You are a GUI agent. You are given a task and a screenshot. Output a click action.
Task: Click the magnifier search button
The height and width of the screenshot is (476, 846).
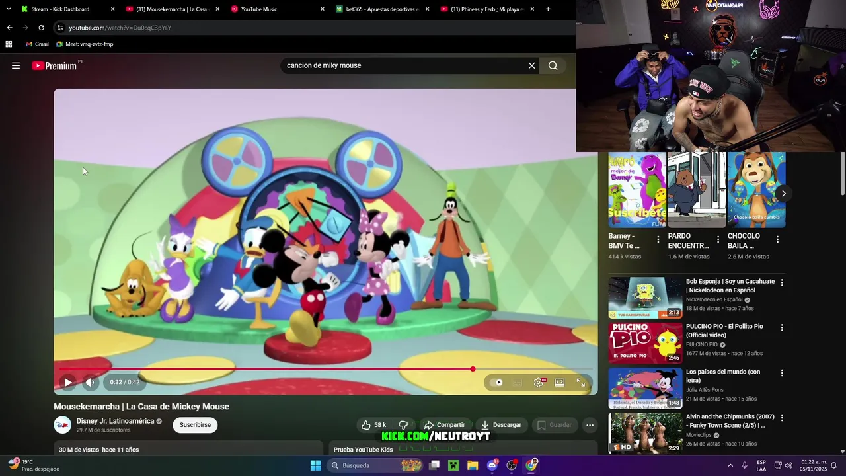pos(553,65)
